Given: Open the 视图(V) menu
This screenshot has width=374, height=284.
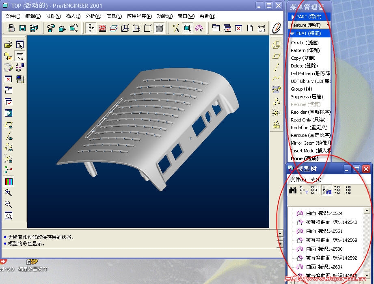Looking at the screenshot, I should [53, 16].
